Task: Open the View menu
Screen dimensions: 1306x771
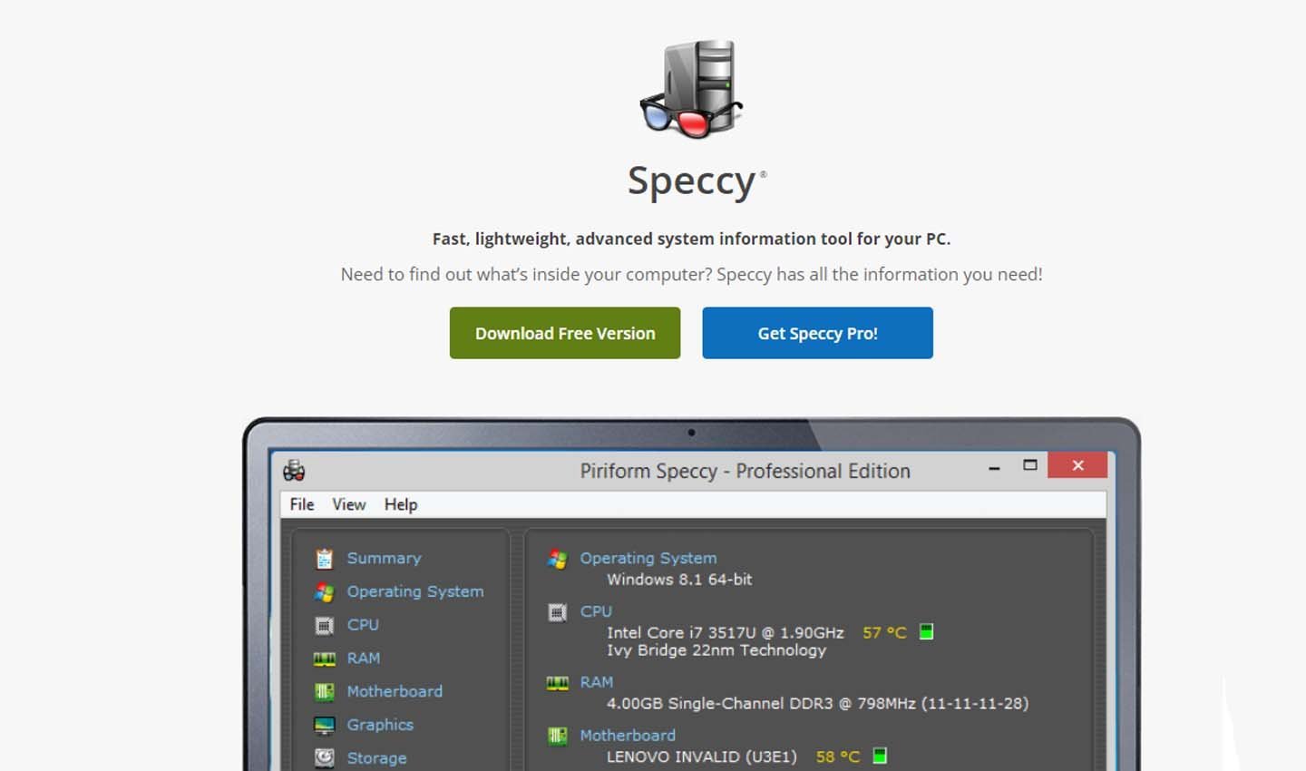Action: (348, 504)
